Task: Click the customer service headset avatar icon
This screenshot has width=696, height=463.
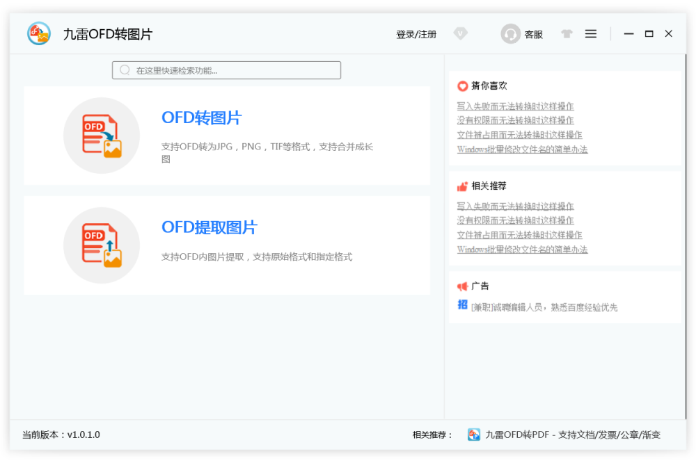Action: 510,33
